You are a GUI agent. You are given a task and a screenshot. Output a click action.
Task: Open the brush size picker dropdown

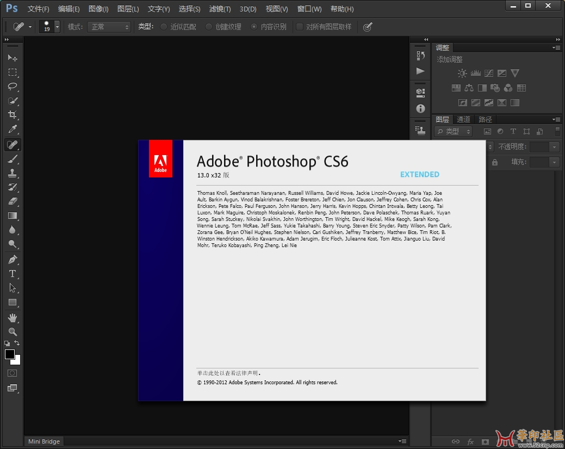(57, 27)
